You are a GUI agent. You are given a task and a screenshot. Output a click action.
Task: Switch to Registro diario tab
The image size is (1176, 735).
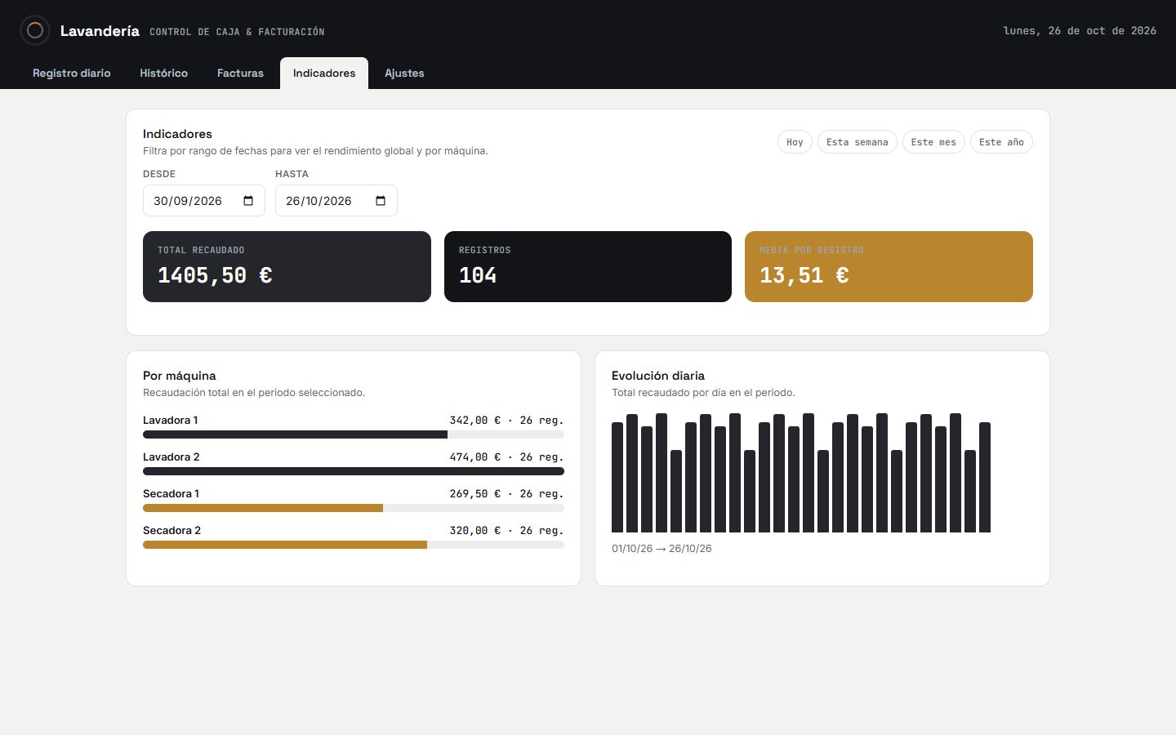pyautogui.click(x=72, y=73)
